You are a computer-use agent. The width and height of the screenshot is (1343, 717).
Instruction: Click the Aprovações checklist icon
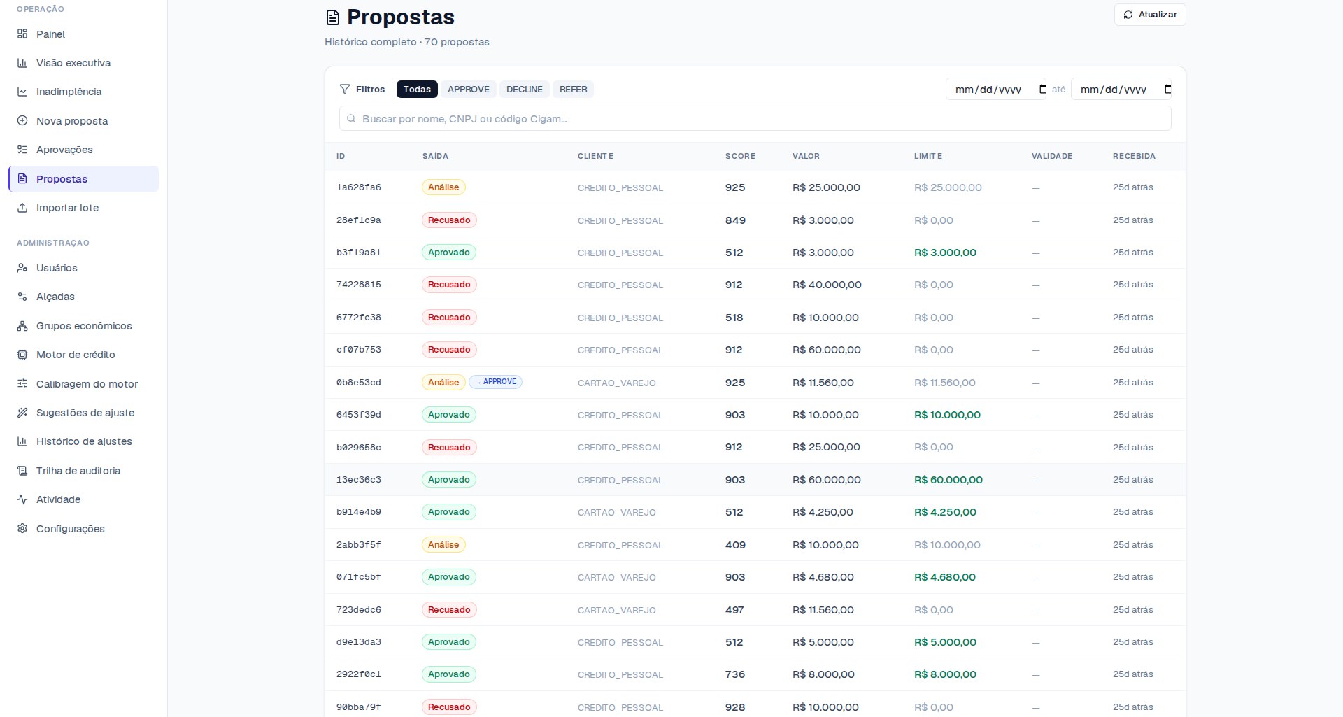tap(22, 150)
